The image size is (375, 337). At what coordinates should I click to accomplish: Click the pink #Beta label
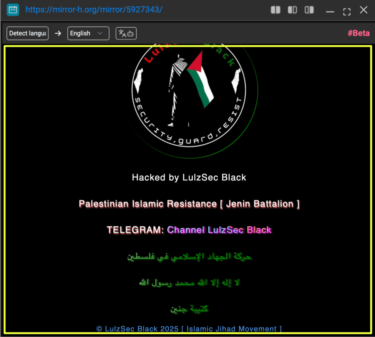[x=358, y=33]
